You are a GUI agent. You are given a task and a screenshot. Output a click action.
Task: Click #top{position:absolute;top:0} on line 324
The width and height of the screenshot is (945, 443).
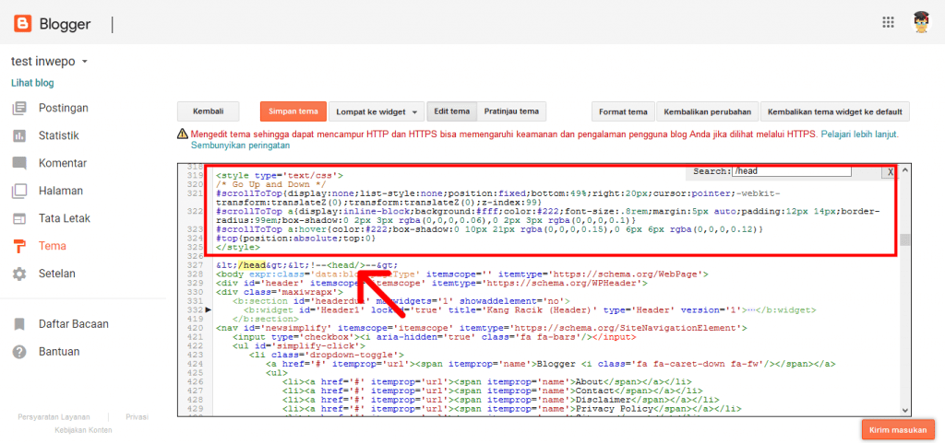point(296,238)
